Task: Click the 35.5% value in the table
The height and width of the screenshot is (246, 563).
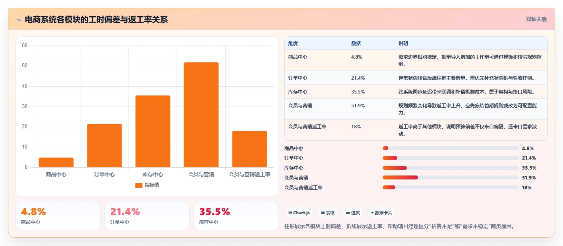Action: click(358, 92)
